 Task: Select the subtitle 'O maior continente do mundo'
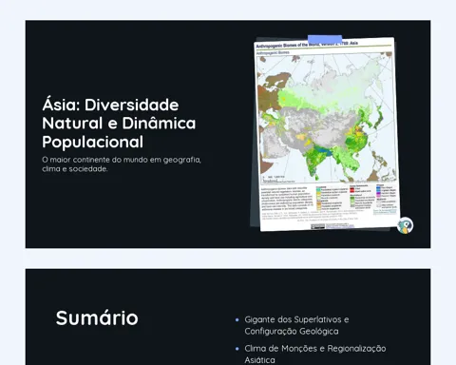point(122,164)
